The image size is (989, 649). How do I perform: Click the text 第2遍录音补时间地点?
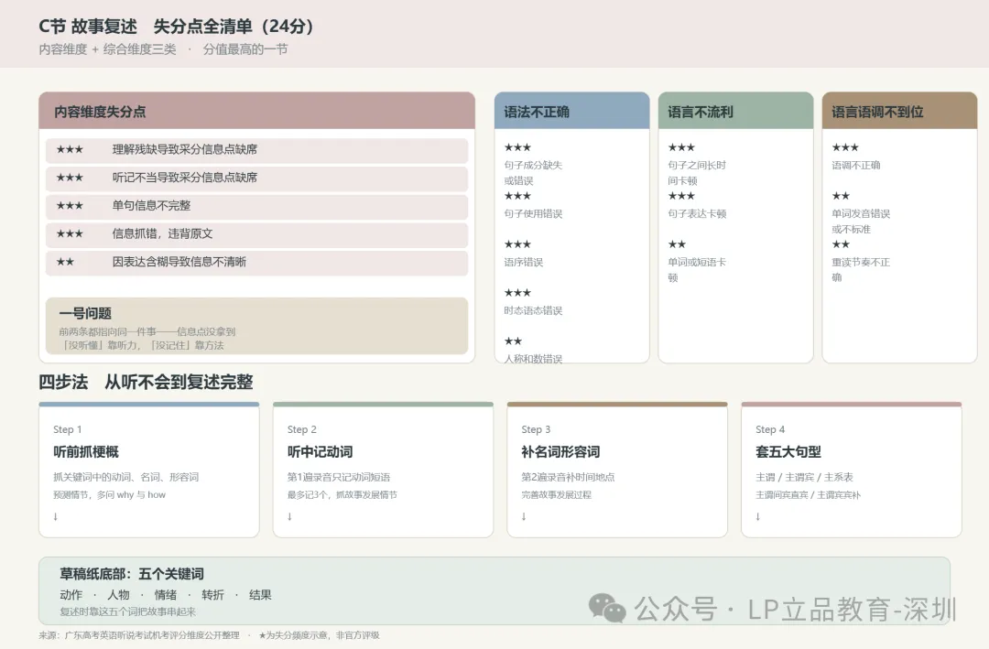click(568, 478)
